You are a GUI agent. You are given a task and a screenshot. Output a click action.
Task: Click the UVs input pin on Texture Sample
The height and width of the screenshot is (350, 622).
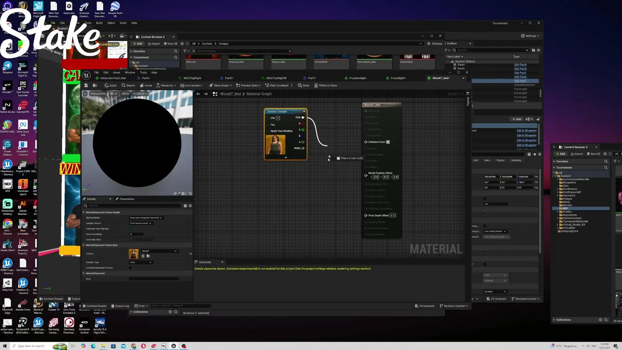[x=268, y=118]
